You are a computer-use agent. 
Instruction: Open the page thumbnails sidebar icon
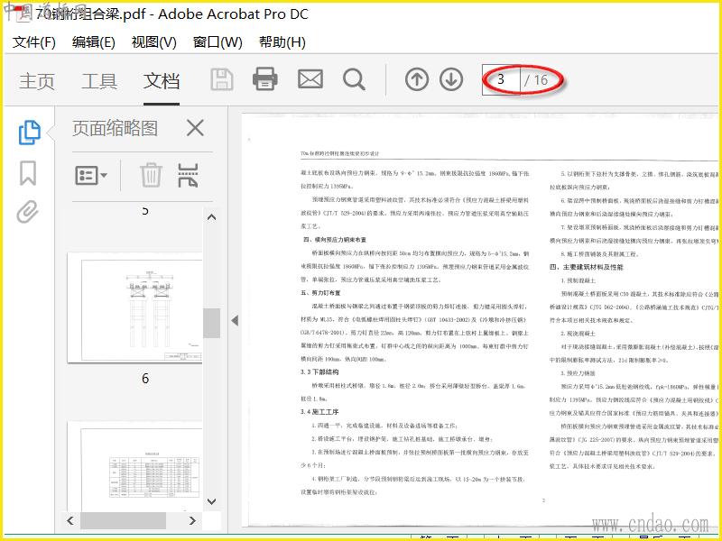(30, 133)
